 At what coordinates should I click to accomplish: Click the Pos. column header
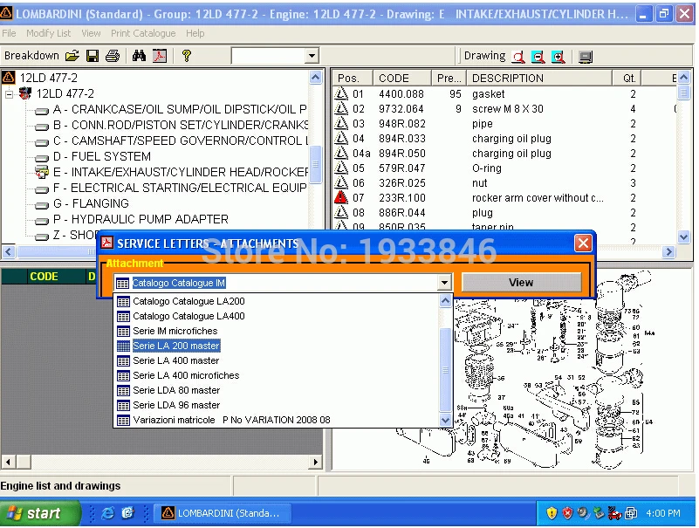click(353, 78)
